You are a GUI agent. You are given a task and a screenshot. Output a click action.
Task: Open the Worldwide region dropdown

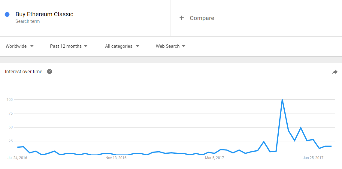pyautogui.click(x=20, y=46)
